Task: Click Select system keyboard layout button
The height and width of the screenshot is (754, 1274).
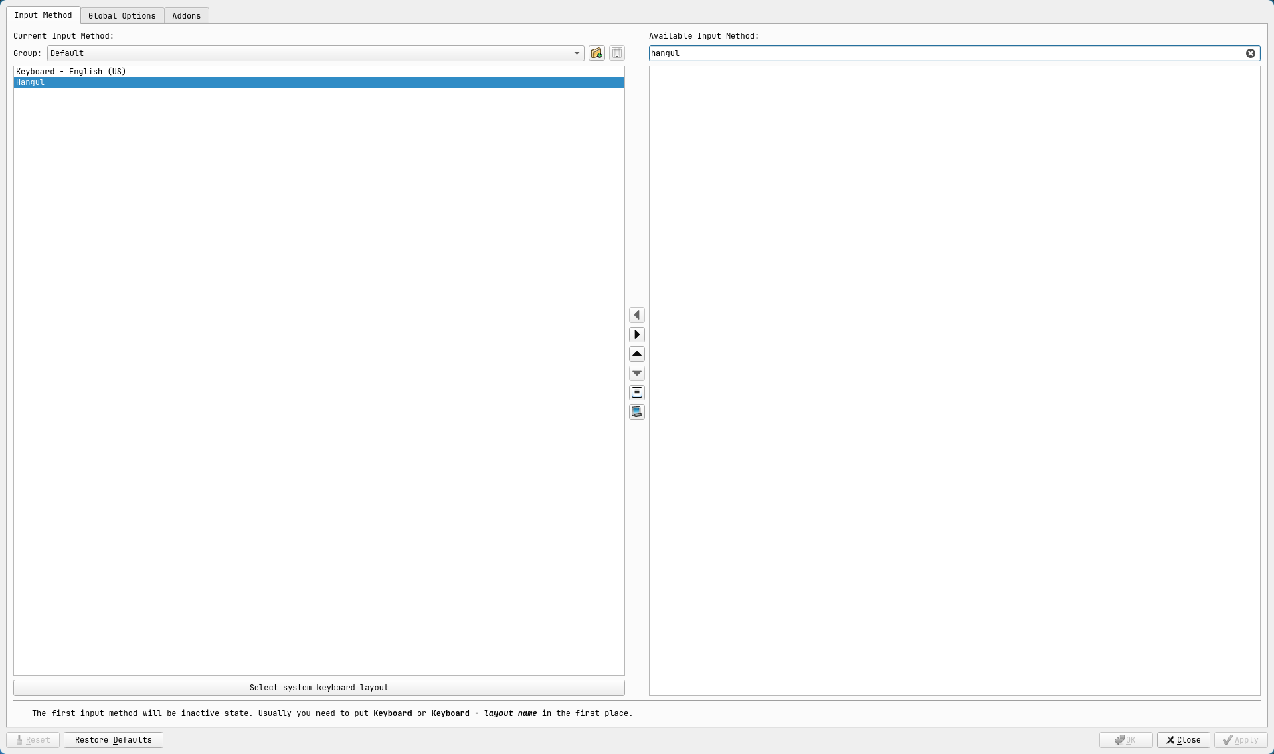Action: 319,688
